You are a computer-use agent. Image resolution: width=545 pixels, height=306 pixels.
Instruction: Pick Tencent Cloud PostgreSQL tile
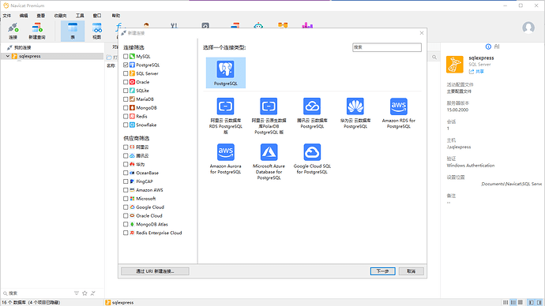(x=312, y=113)
